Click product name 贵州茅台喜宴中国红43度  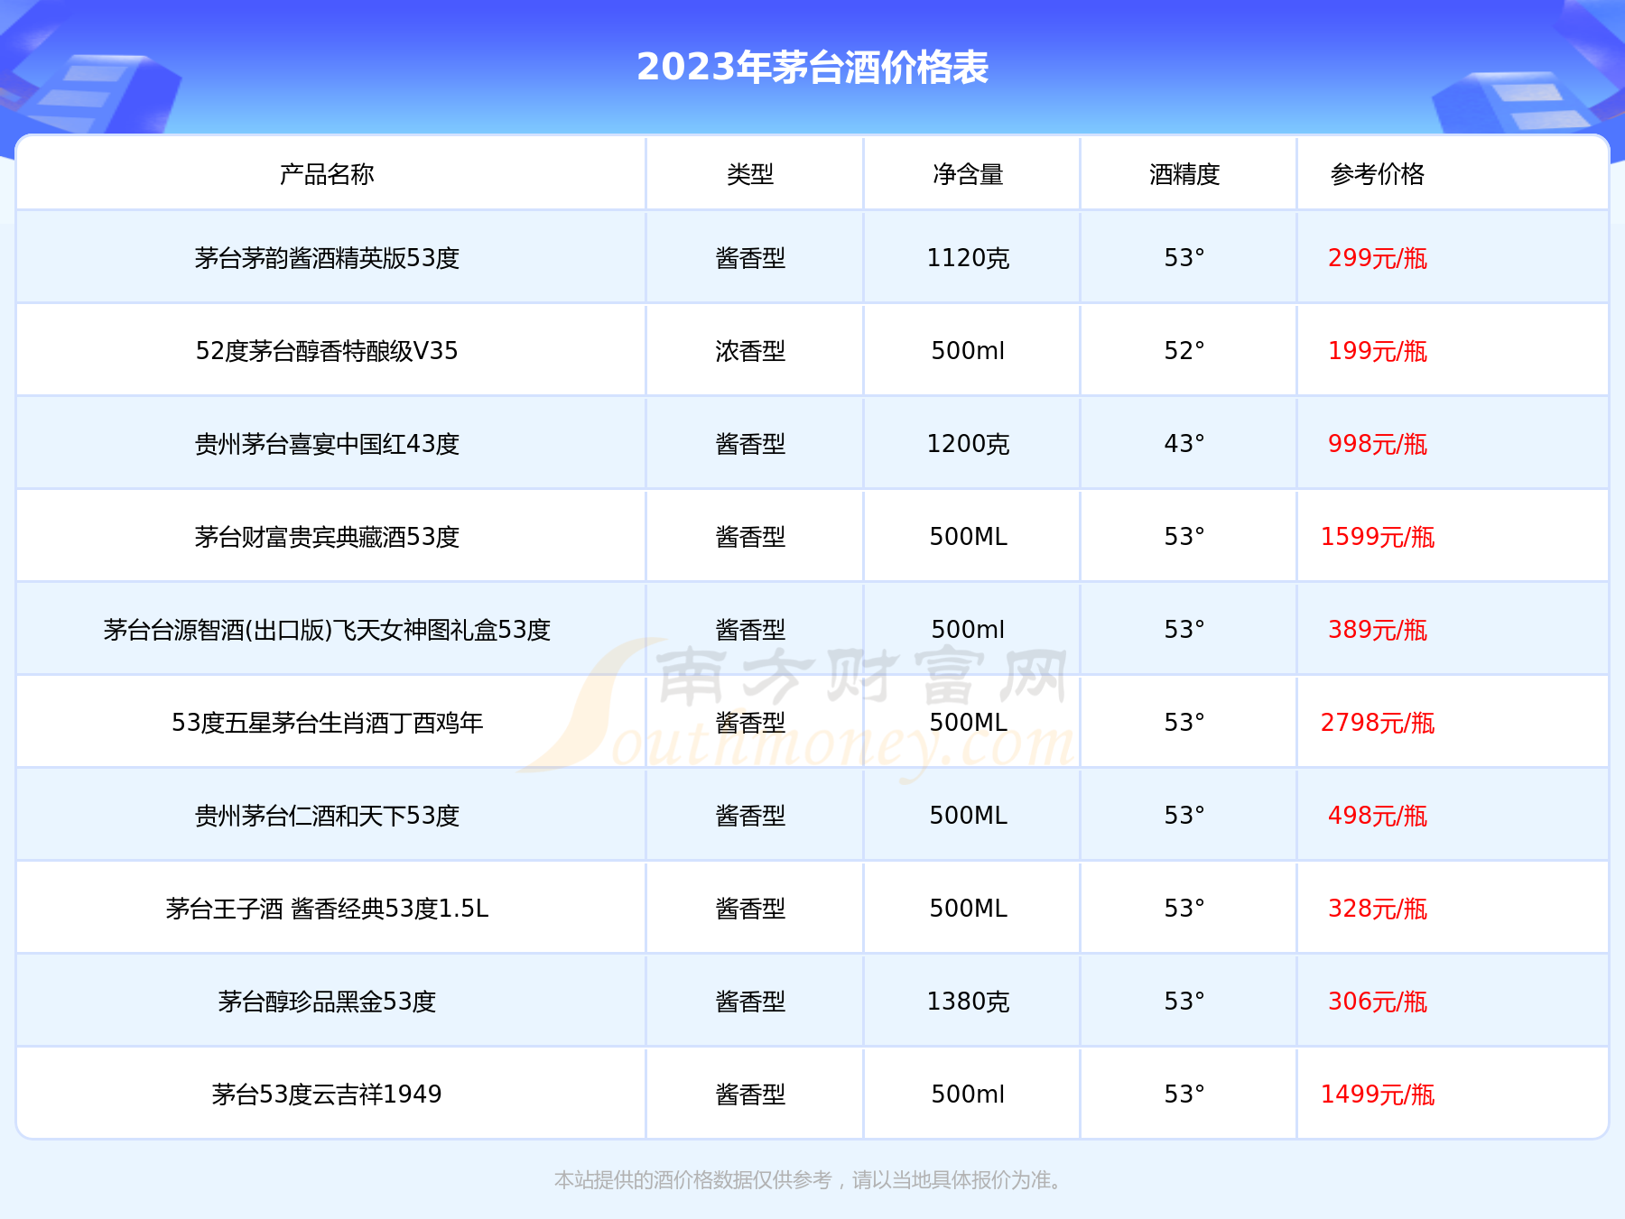pyautogui.click(x=328, y=444)
